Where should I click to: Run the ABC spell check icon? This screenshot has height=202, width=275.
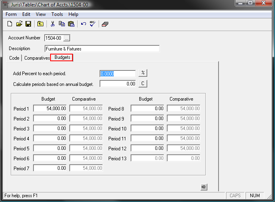(92, 24)
